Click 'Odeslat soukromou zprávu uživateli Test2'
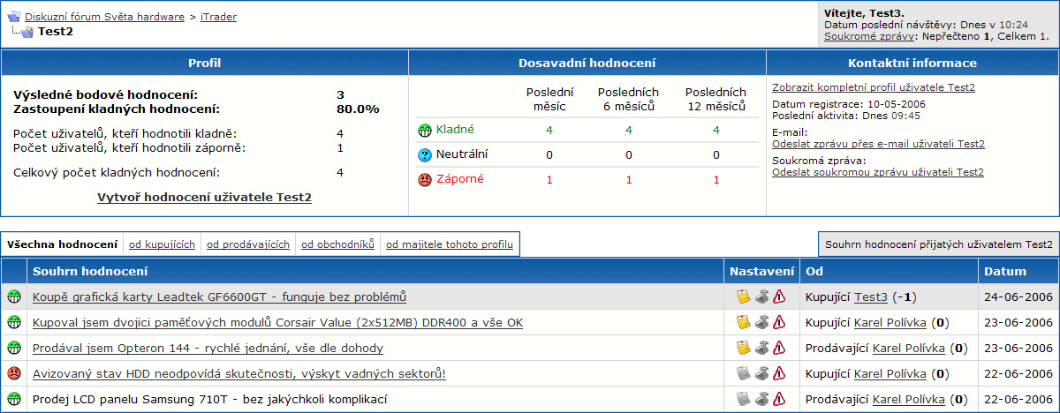1060x413 pixels. (x=877, y=172)
